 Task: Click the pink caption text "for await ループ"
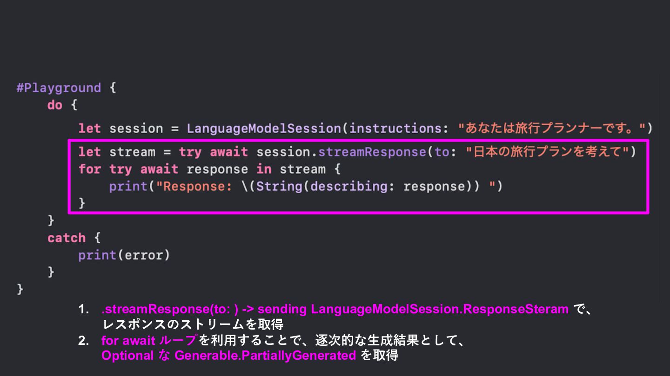pos(150,341)
